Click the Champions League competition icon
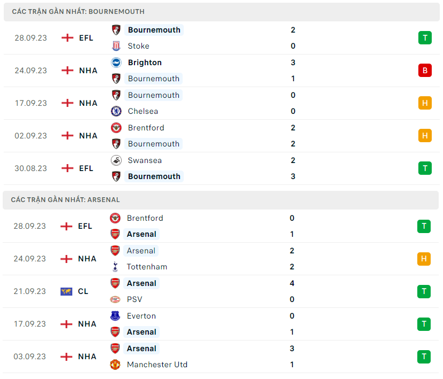Screen dimensions: 443x379 click(66, 291)
